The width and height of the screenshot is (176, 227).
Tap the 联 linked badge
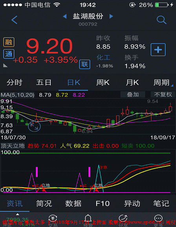point(85,64)
